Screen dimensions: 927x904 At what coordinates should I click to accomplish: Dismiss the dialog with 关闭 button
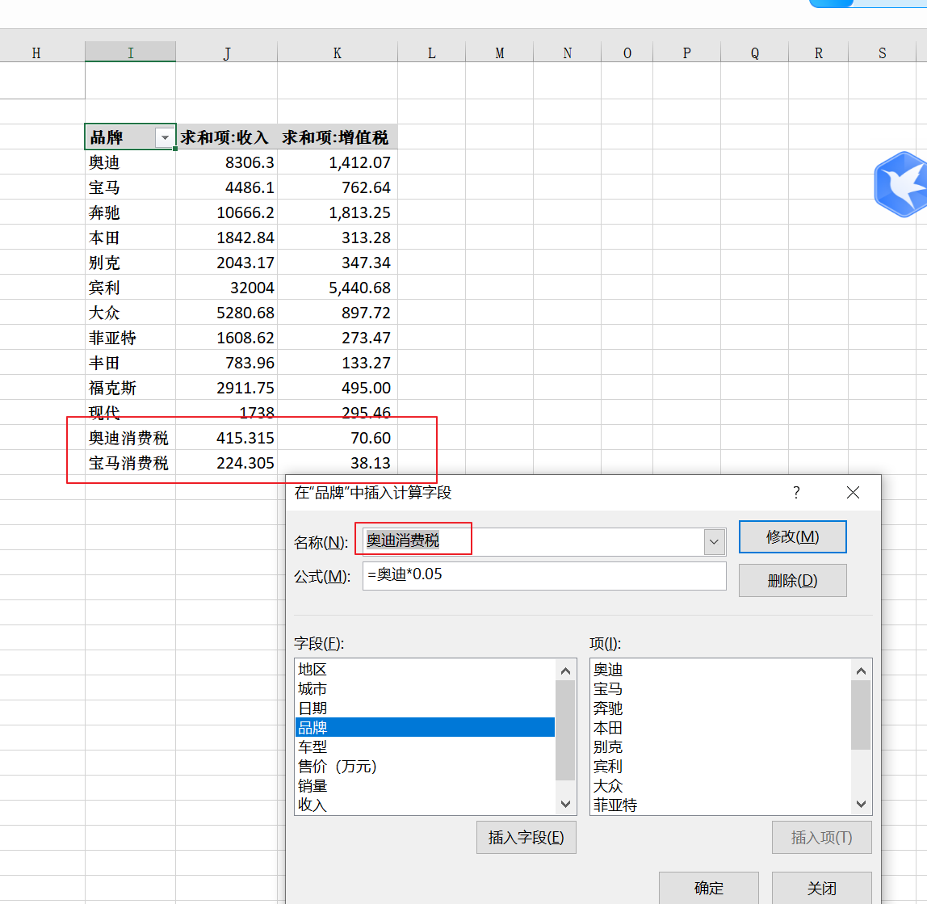pos(821,887)
